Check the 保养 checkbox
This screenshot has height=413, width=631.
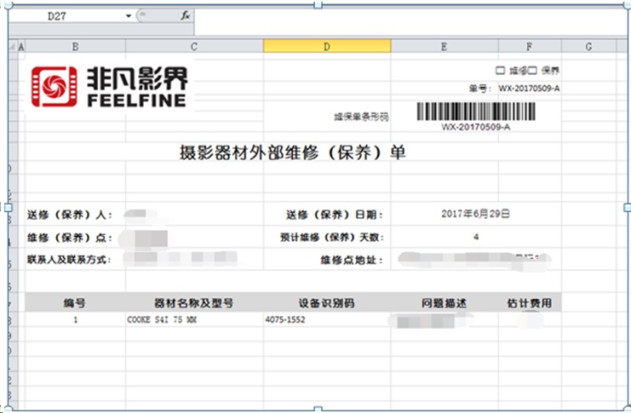click(533, 71)
